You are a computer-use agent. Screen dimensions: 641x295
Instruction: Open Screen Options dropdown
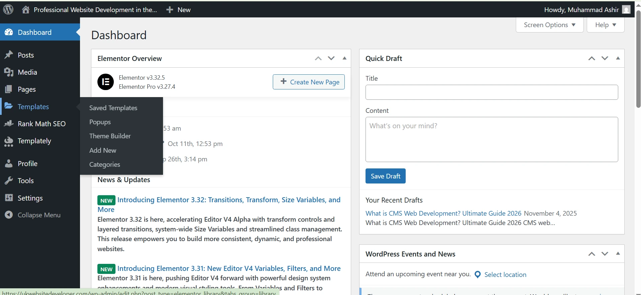pyautogui.click(x=550, y=25)
